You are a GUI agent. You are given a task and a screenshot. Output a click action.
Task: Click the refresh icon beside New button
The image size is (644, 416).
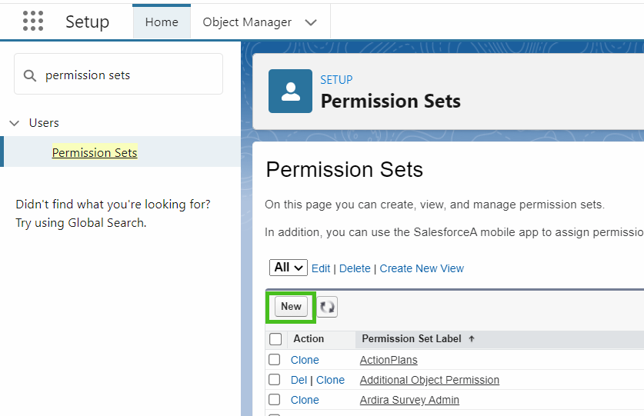click(328, 307)
